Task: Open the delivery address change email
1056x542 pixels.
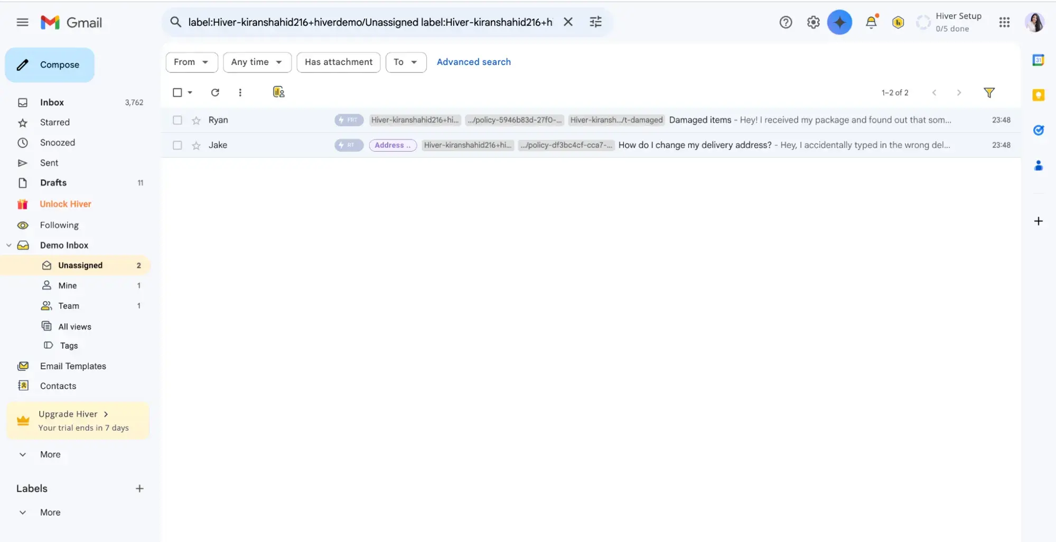Action: point(591,145)
